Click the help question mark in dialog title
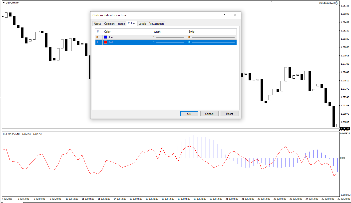The image size is (351, 203). [x=224, y=15]
